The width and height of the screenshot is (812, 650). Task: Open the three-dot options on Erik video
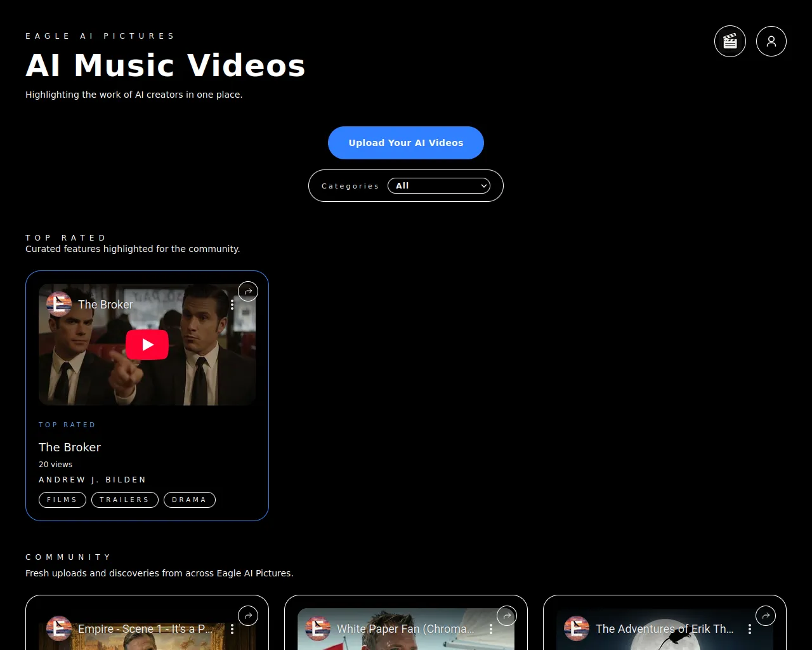coord(750,628)
